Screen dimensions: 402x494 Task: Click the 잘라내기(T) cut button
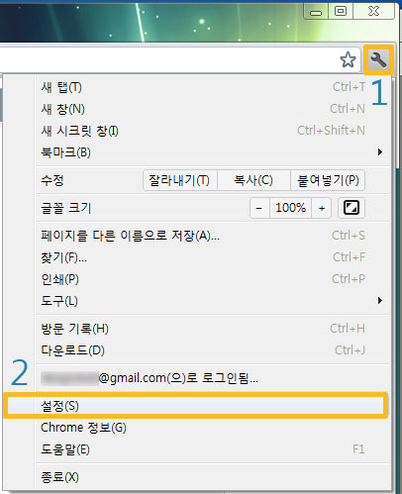click(180, 180)
